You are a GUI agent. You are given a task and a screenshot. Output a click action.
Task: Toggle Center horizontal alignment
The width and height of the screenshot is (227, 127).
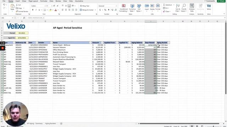(x=66, y=10)
